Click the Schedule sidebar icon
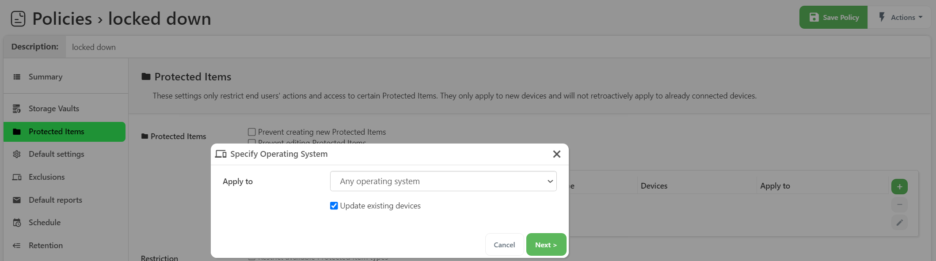Viewport: 936px width, 261px height. [x=17, y=223]
